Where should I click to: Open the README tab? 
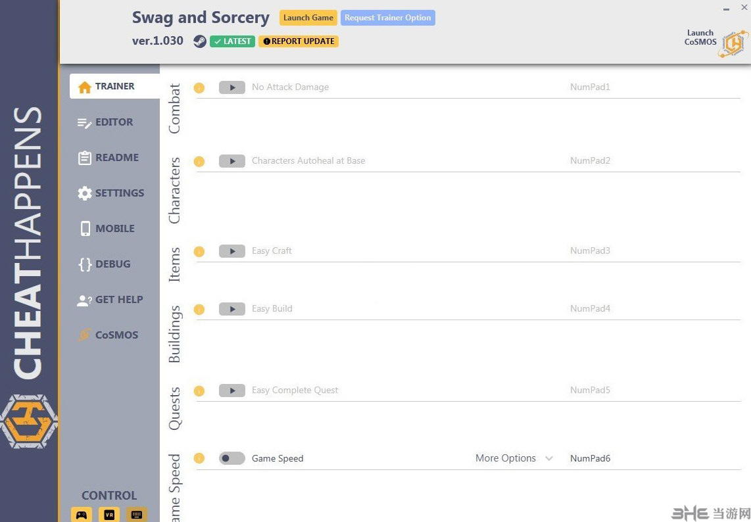[x=109, y=158]
